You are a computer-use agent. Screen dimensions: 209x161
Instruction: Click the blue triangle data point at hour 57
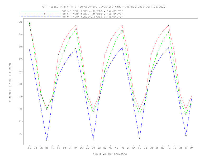click(140, 138)
